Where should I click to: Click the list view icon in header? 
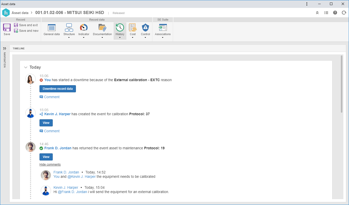tap(326, 13)
